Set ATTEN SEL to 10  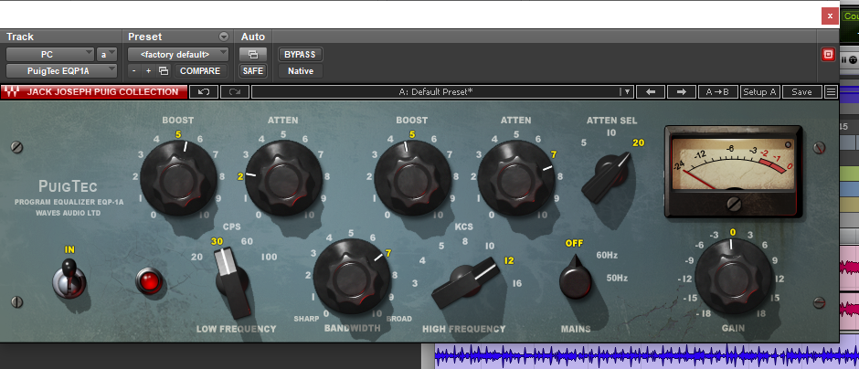tap(610, 132)
